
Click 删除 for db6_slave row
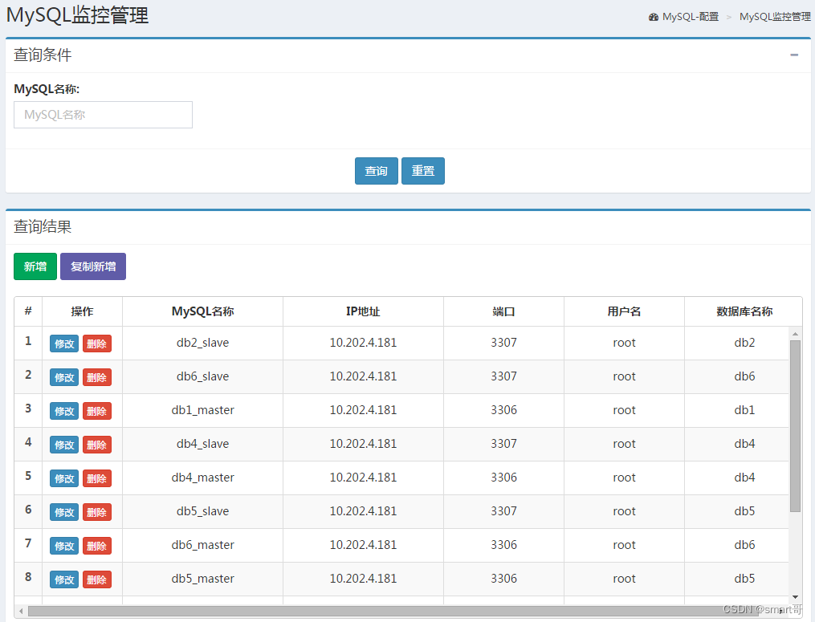96,377
